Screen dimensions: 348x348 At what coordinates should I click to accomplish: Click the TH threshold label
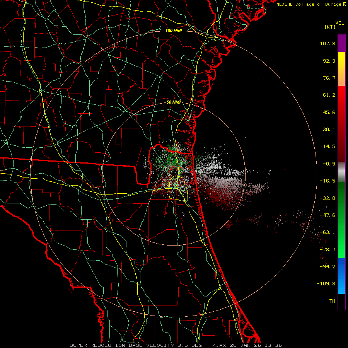point(332,301)
